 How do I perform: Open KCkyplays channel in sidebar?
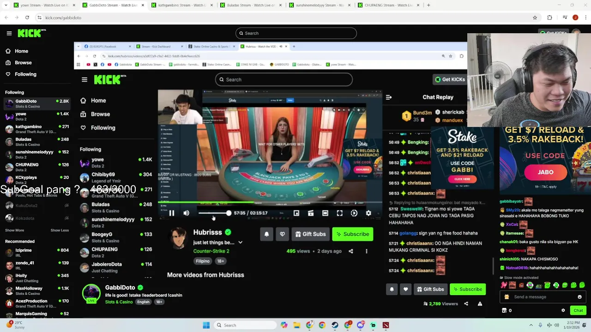coord(37,180)
